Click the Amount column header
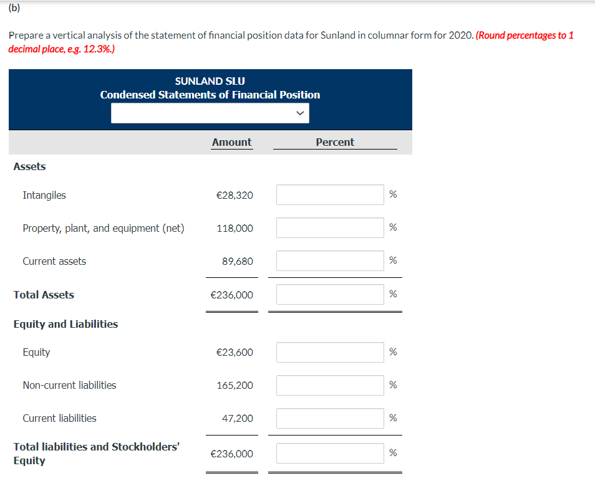595x486 pixels. point(232,142)
